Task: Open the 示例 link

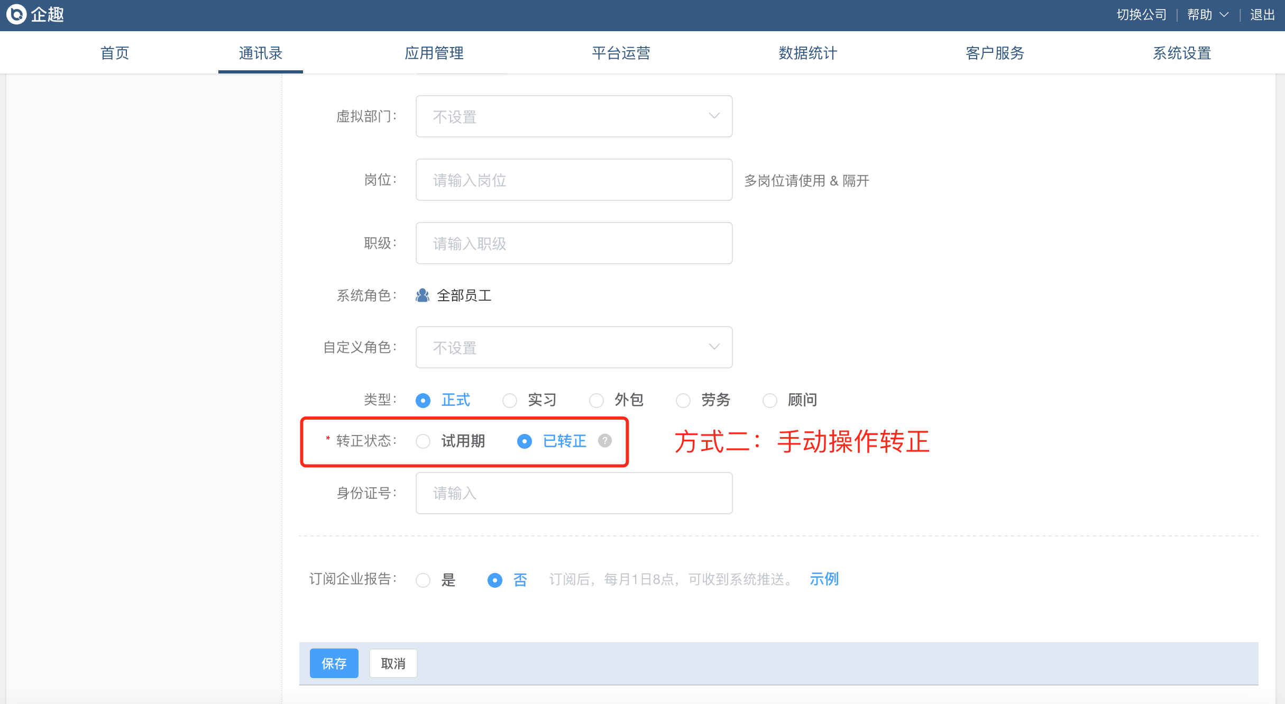Action: tap(824, 579)
